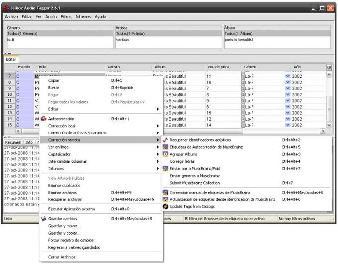Open the Género dropdown in row 8
Viewport: 338px width, 264px height.
point(288,82)
